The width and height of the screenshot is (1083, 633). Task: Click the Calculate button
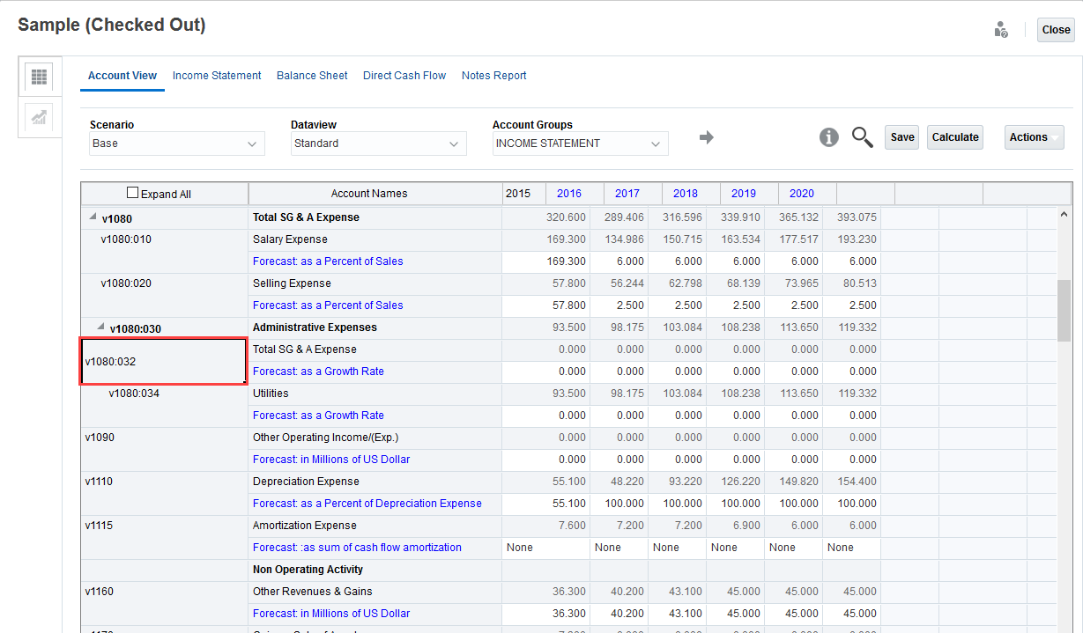pos(955,137)
